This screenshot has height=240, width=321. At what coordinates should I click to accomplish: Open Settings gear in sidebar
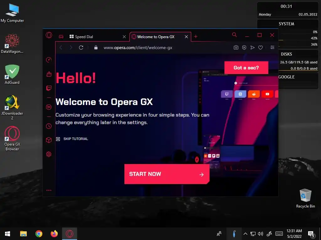point(49,154)
